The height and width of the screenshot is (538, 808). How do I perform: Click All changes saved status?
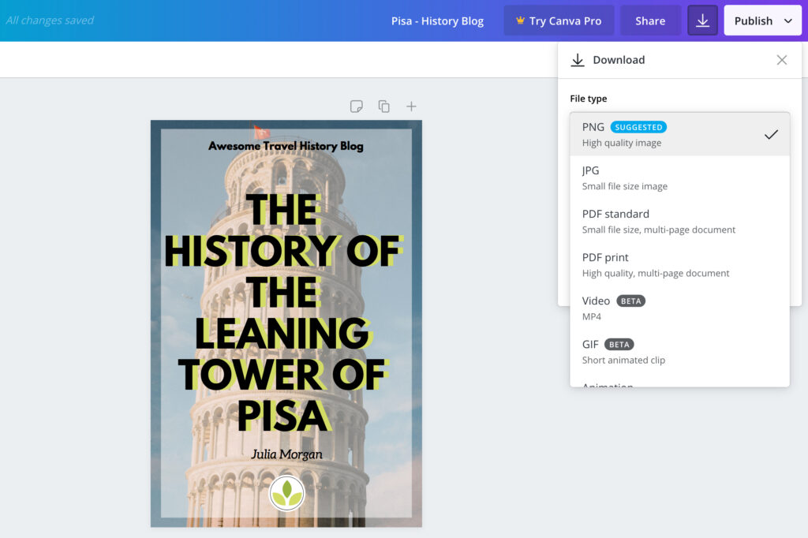[50, 20]
